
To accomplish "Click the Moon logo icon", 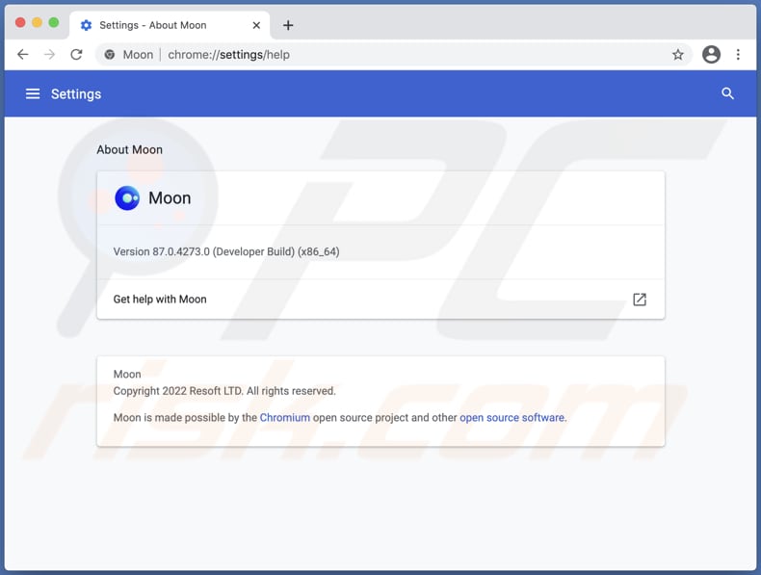I will (127, 198).
